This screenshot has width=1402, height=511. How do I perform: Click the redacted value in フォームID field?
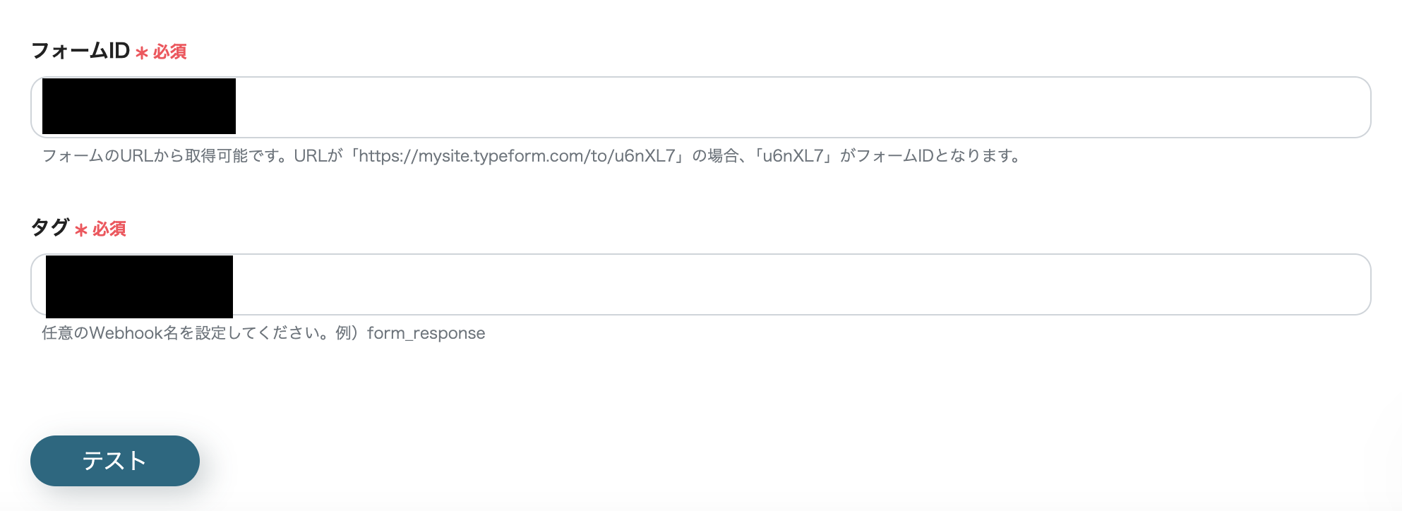[138, 106]
